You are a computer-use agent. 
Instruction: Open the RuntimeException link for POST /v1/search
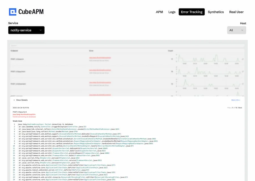click(100, 58)
